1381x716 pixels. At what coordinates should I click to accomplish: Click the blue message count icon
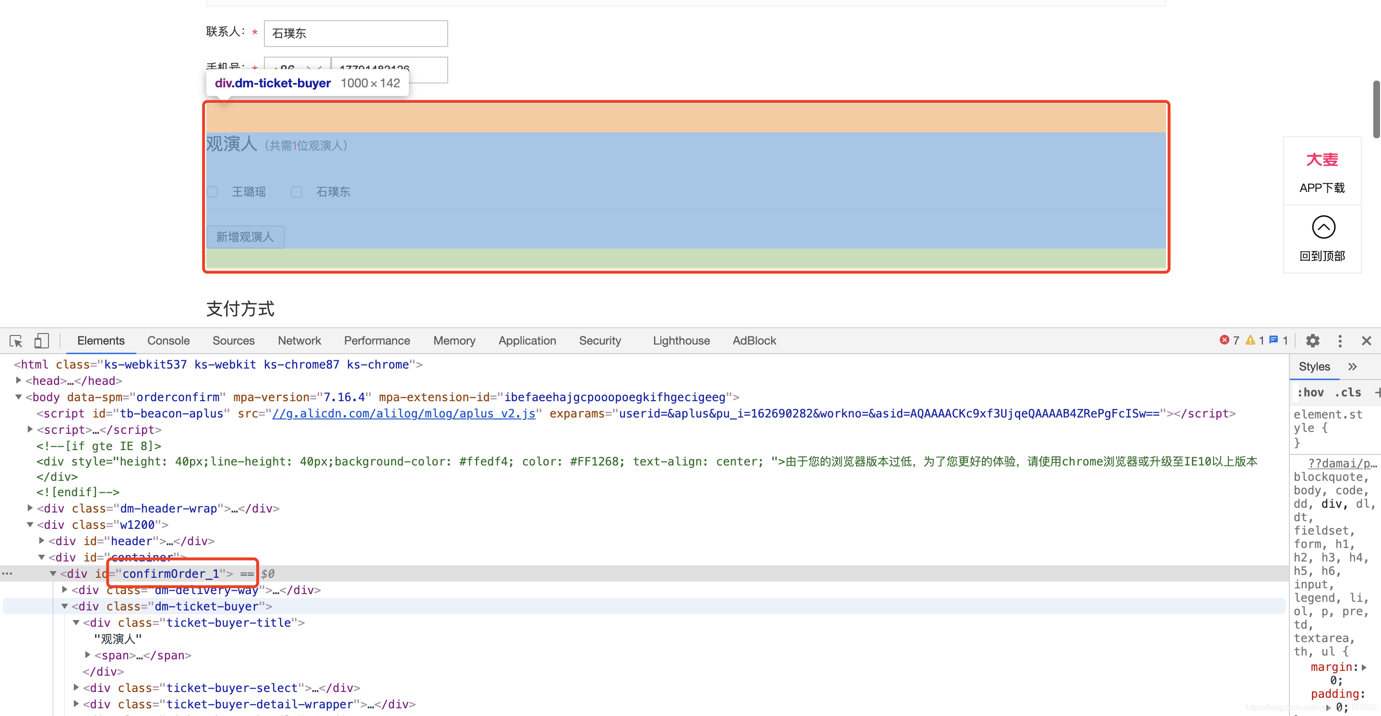point(1274,340)
